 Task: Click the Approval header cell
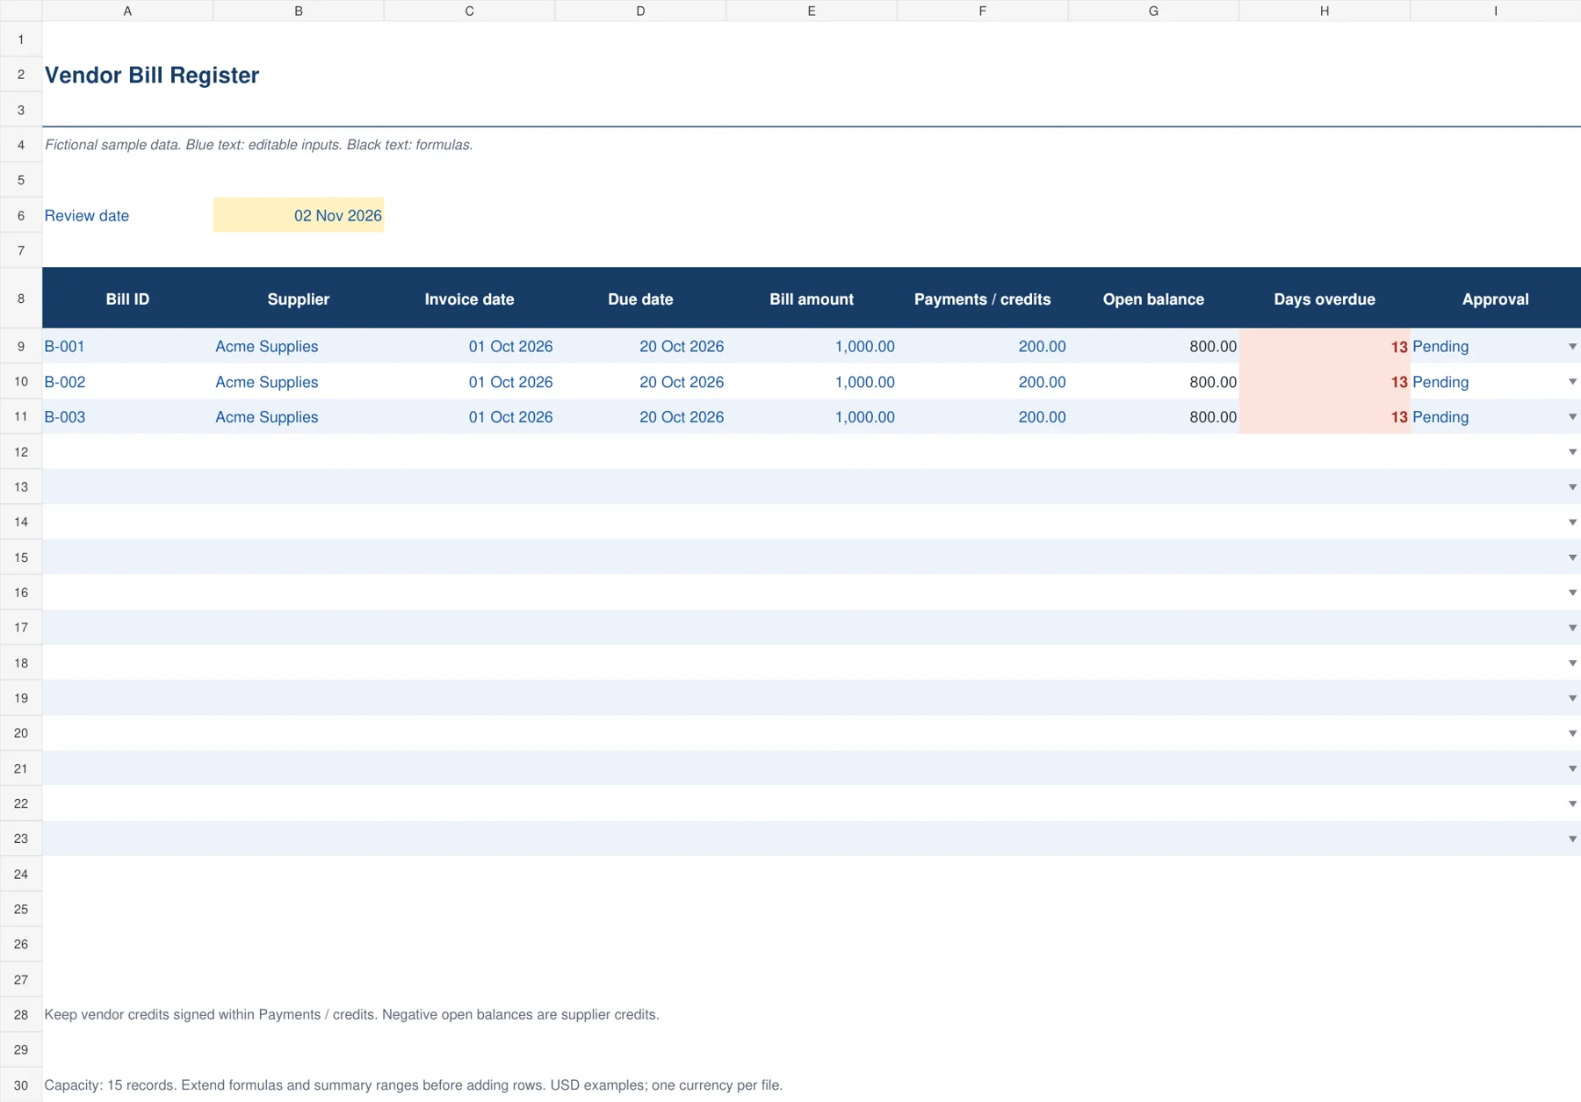point(1496,299)
